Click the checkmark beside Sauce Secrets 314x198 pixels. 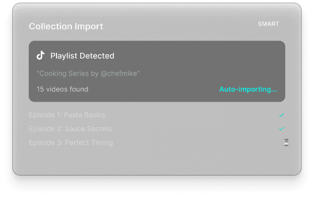pos(281,129)
